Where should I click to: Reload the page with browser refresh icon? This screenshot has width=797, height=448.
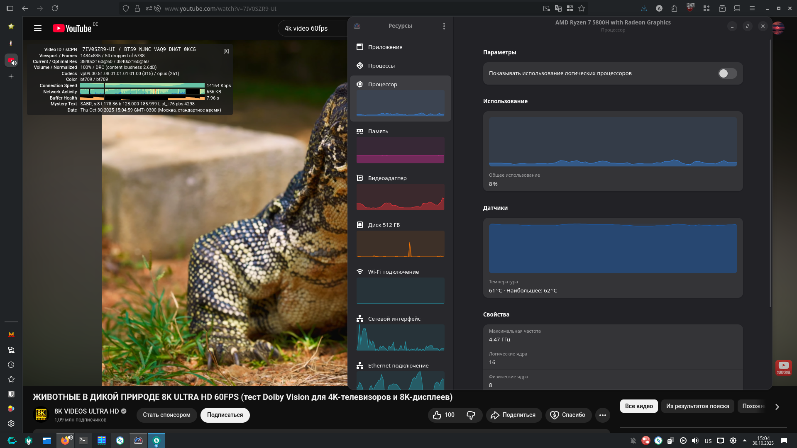(55, 8)
